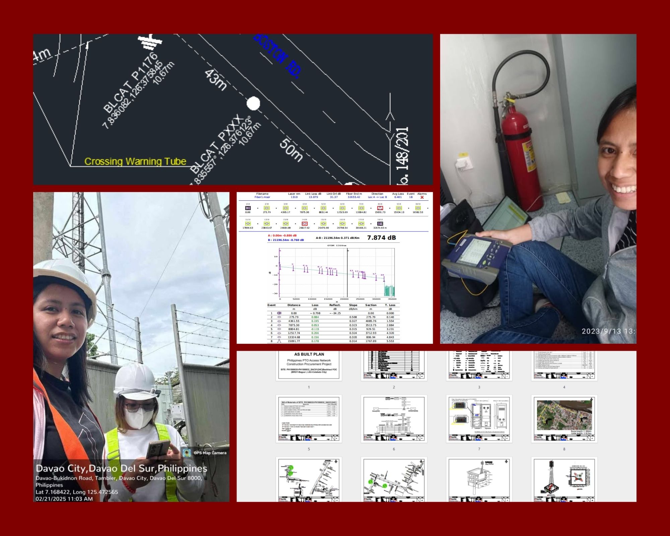
Task: Click the white circle node on CAD drawing
Action: [x=253, y=104]
